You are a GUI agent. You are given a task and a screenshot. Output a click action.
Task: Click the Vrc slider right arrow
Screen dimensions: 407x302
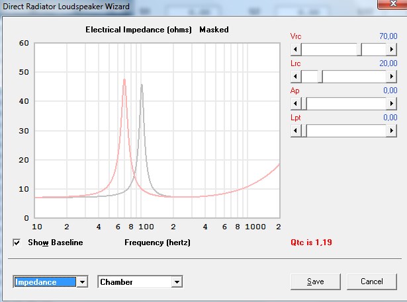tap(392, 50)
